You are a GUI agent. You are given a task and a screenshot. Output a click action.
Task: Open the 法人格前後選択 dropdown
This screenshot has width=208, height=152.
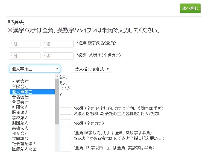tap(92, 69)
